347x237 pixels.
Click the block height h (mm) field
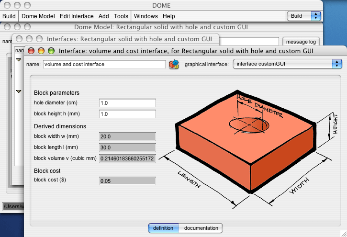coord(127,114)
